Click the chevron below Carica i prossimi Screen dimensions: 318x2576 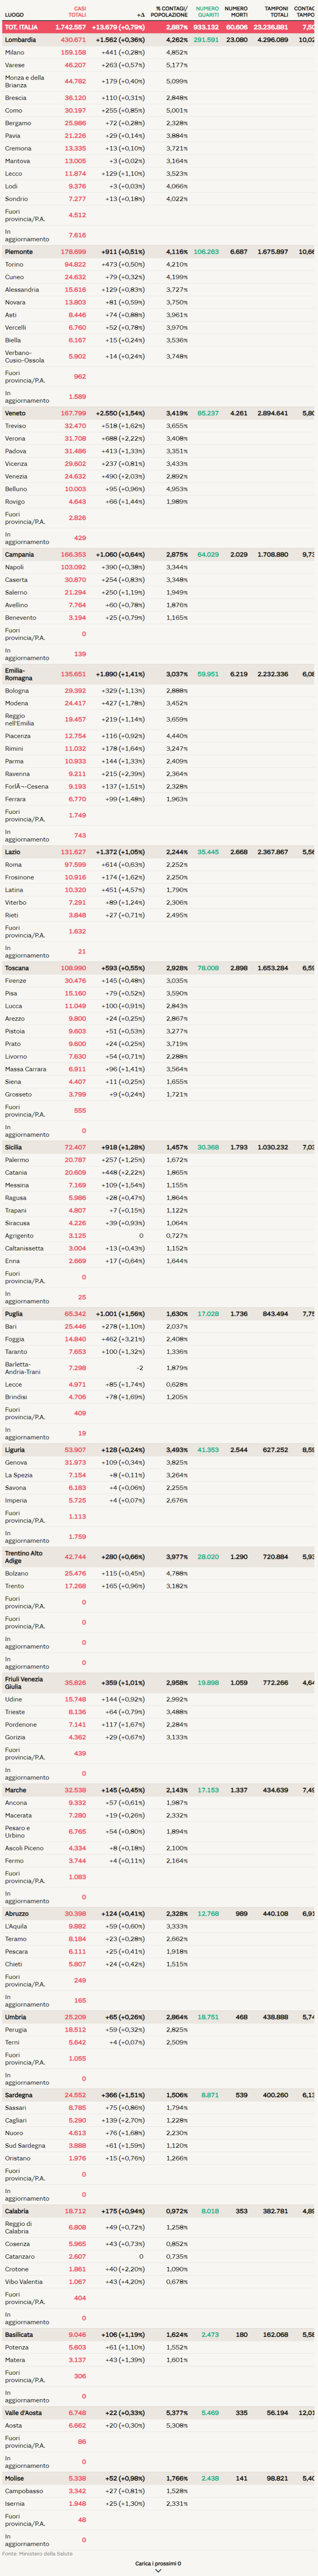click(158, 2571)
